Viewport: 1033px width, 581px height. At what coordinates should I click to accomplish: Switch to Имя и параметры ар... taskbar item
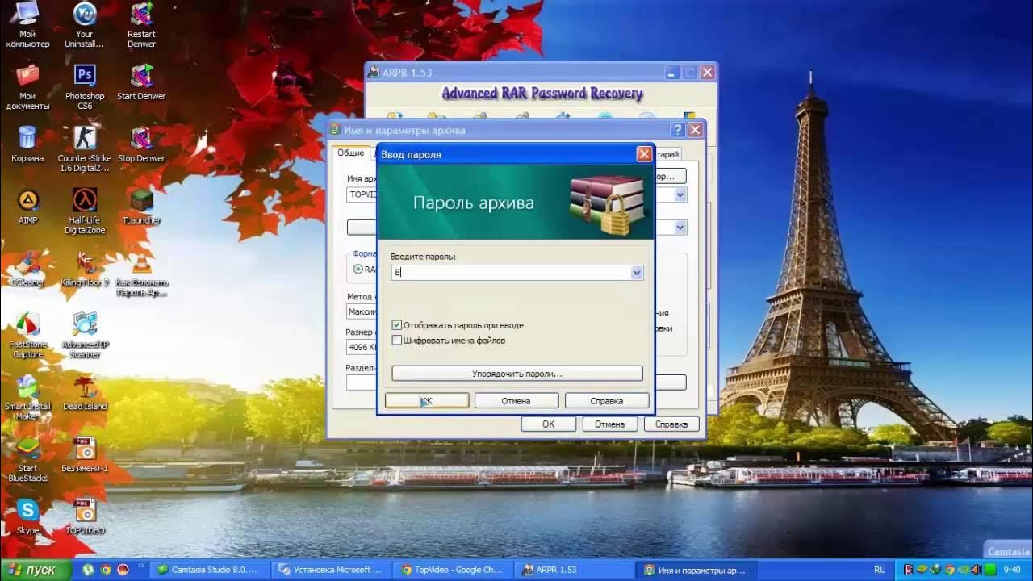click(696, 570)
